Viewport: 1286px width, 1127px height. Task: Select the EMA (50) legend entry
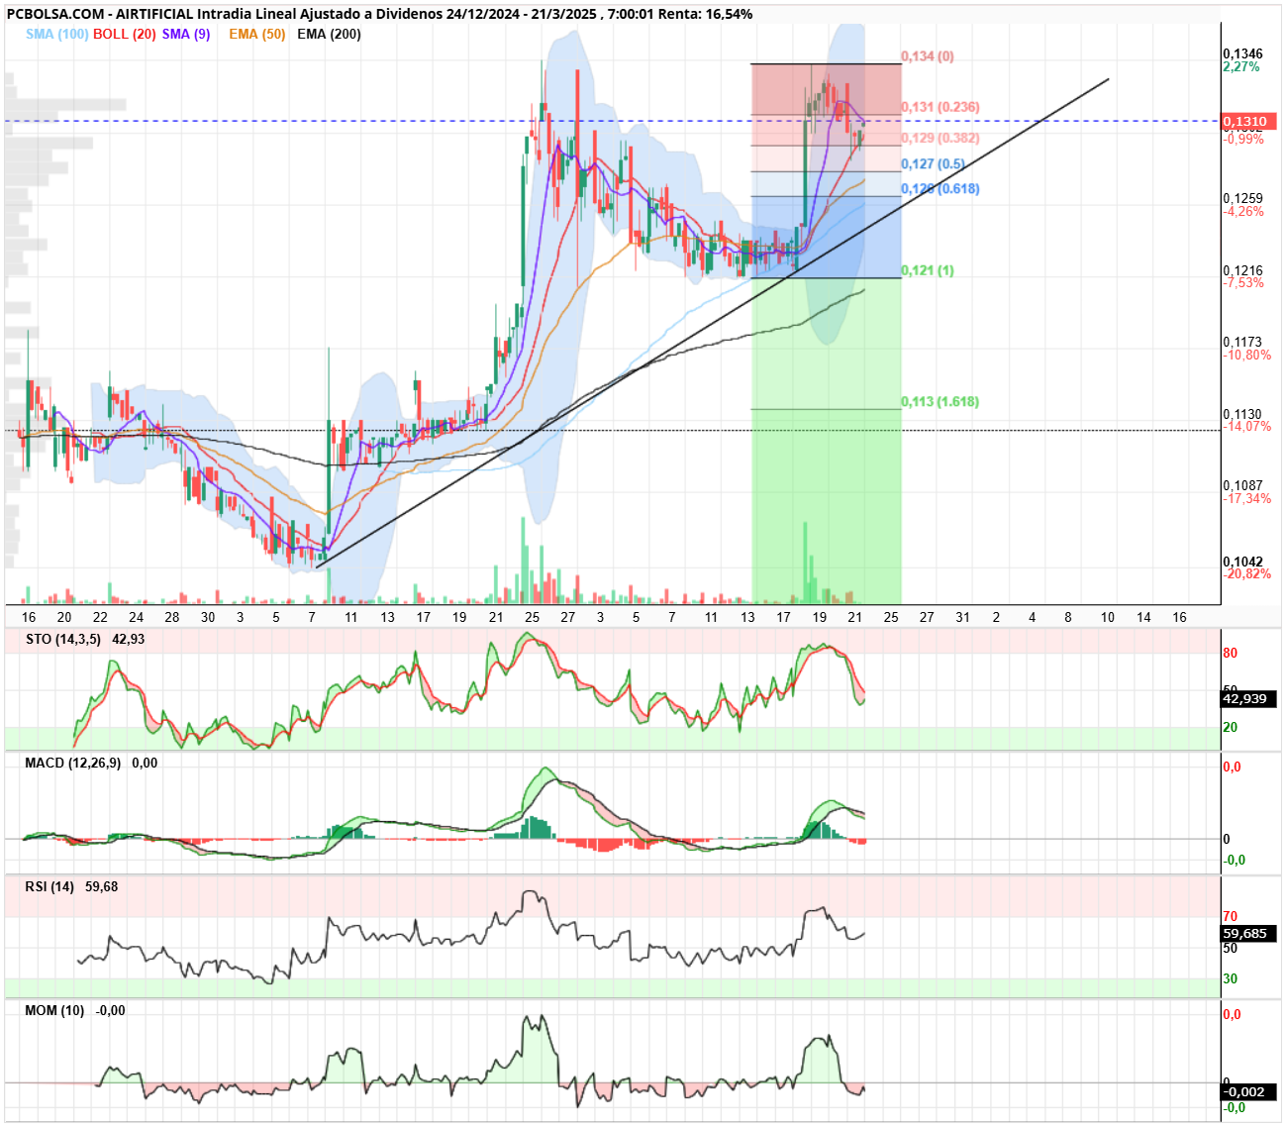[257, 34]
